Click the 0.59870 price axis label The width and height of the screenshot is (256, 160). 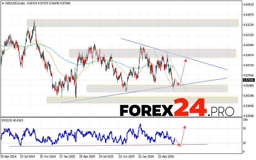click(x=249, y=55)
